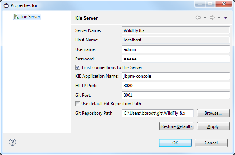Expand the back history dropdown arrow
Screen dimensions: 235x155
(x=205, y=18)
